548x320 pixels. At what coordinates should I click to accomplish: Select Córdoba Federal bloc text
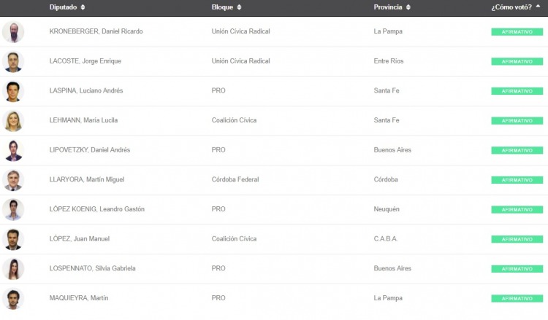coord(235,179)
